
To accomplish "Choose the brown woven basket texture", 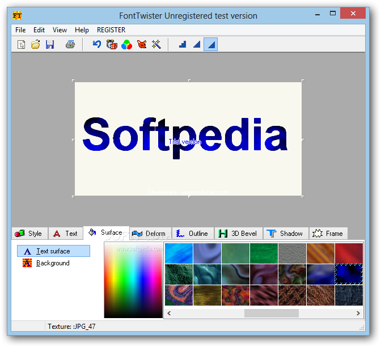I will coord(293,295).
